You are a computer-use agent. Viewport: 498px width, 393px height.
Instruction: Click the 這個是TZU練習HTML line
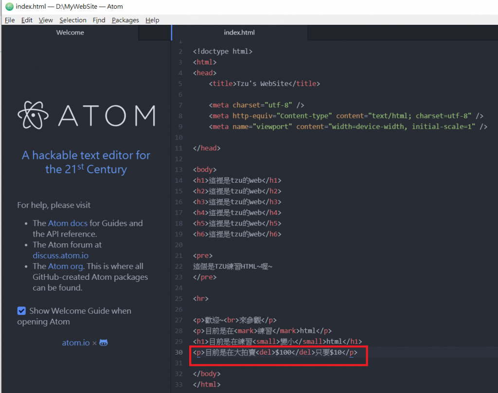pyautogui.click(x=232, y=266)
